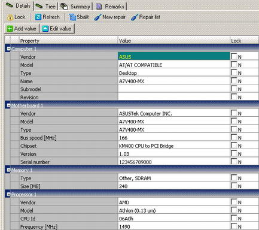The width and height of the screenshot is (259, 230).
Task: Click the Lock padlock icon
Action: [x=10, y=17]
